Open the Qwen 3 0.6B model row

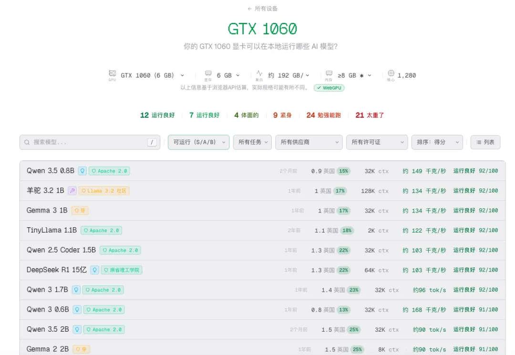pyautogui.click(x=262, y=310)
